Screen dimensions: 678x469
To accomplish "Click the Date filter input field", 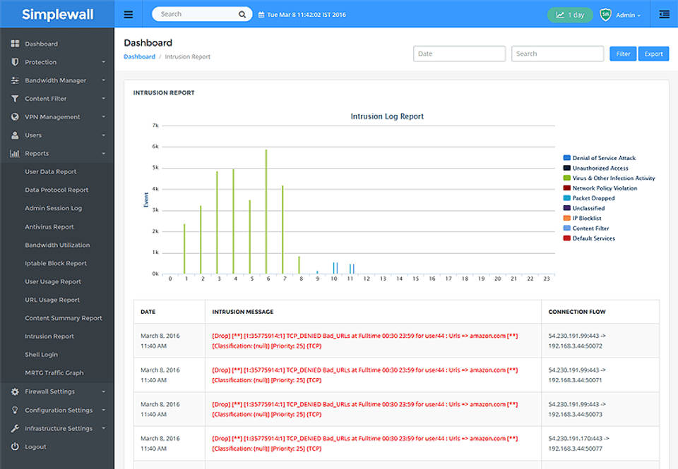I will click(459, 54).
